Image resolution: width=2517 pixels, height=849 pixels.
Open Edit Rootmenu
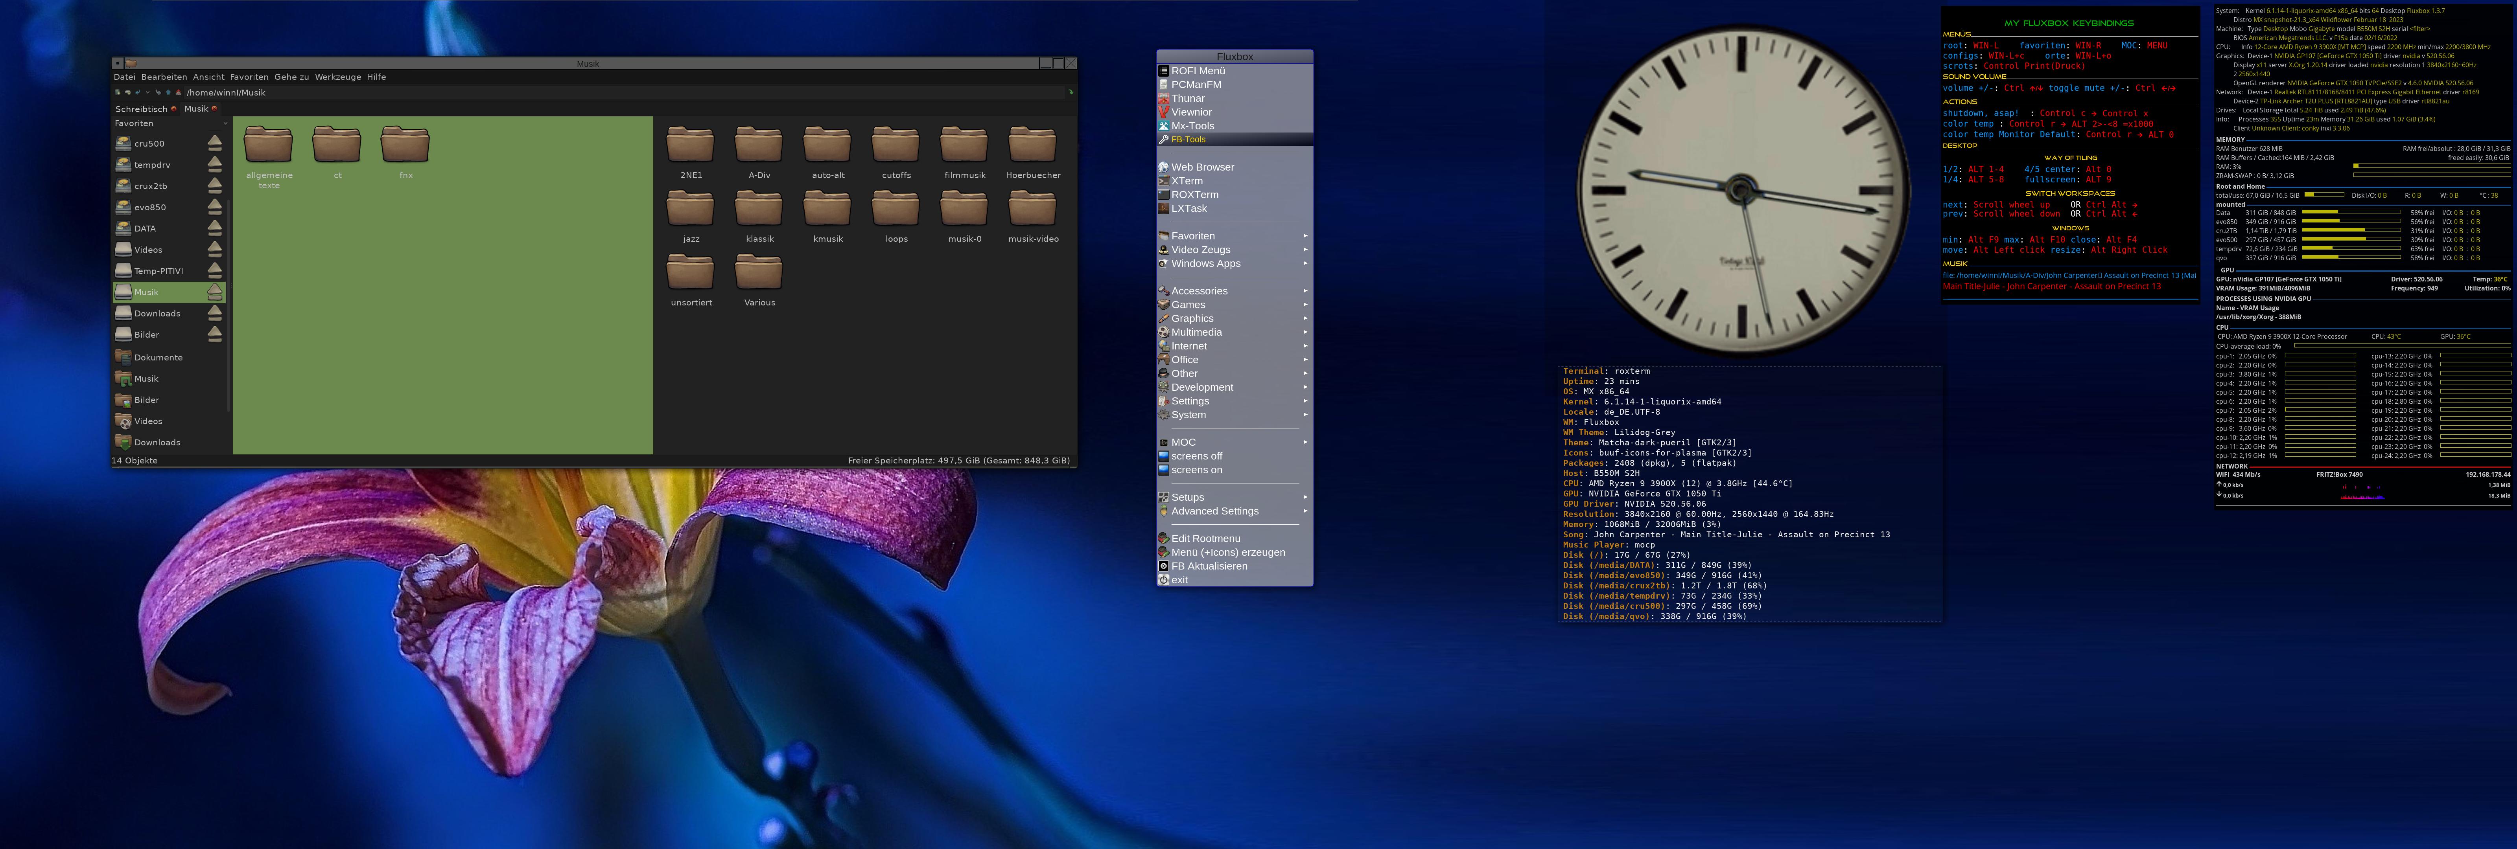(x=1234, y=538)
